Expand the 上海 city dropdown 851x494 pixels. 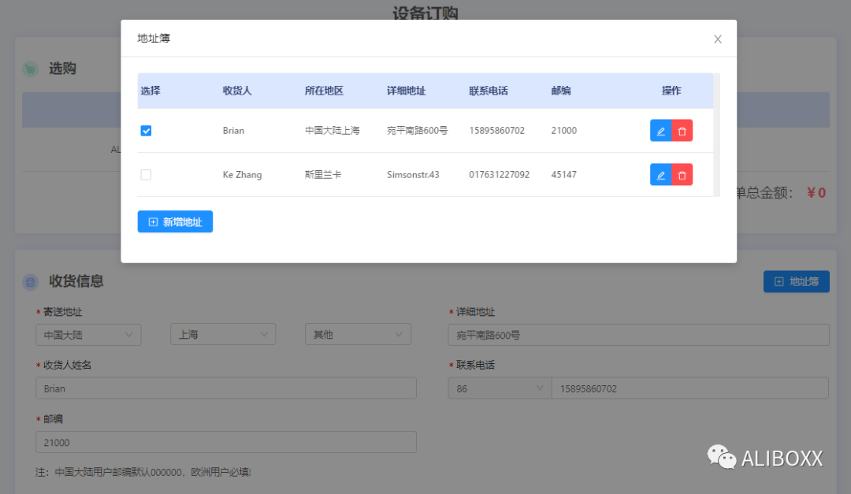point(223,335)
